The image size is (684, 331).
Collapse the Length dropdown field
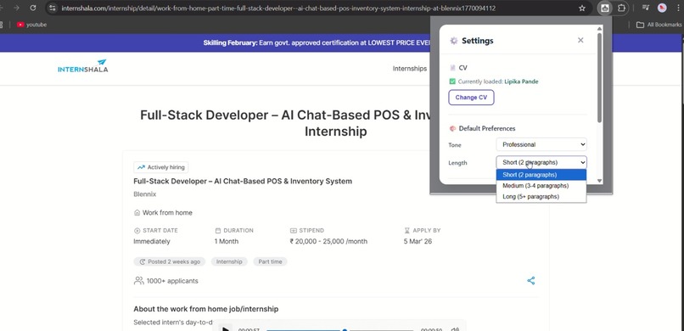(x=541, y=162)
